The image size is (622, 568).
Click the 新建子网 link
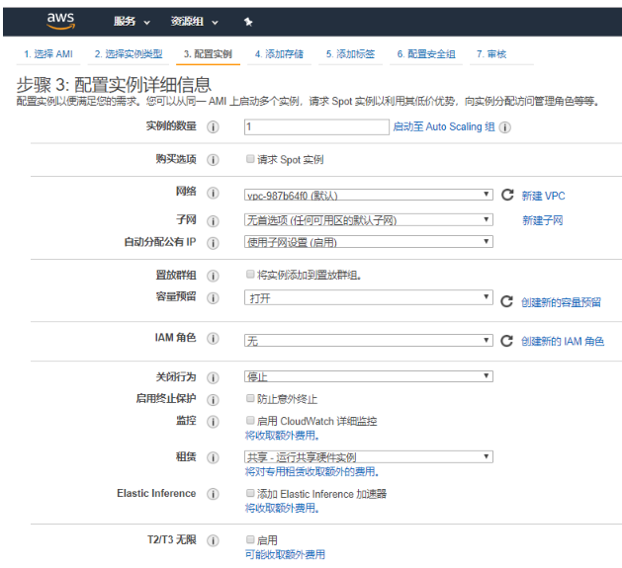point(542,220)
